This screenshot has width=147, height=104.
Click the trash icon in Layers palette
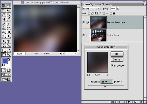click(141, 102)
